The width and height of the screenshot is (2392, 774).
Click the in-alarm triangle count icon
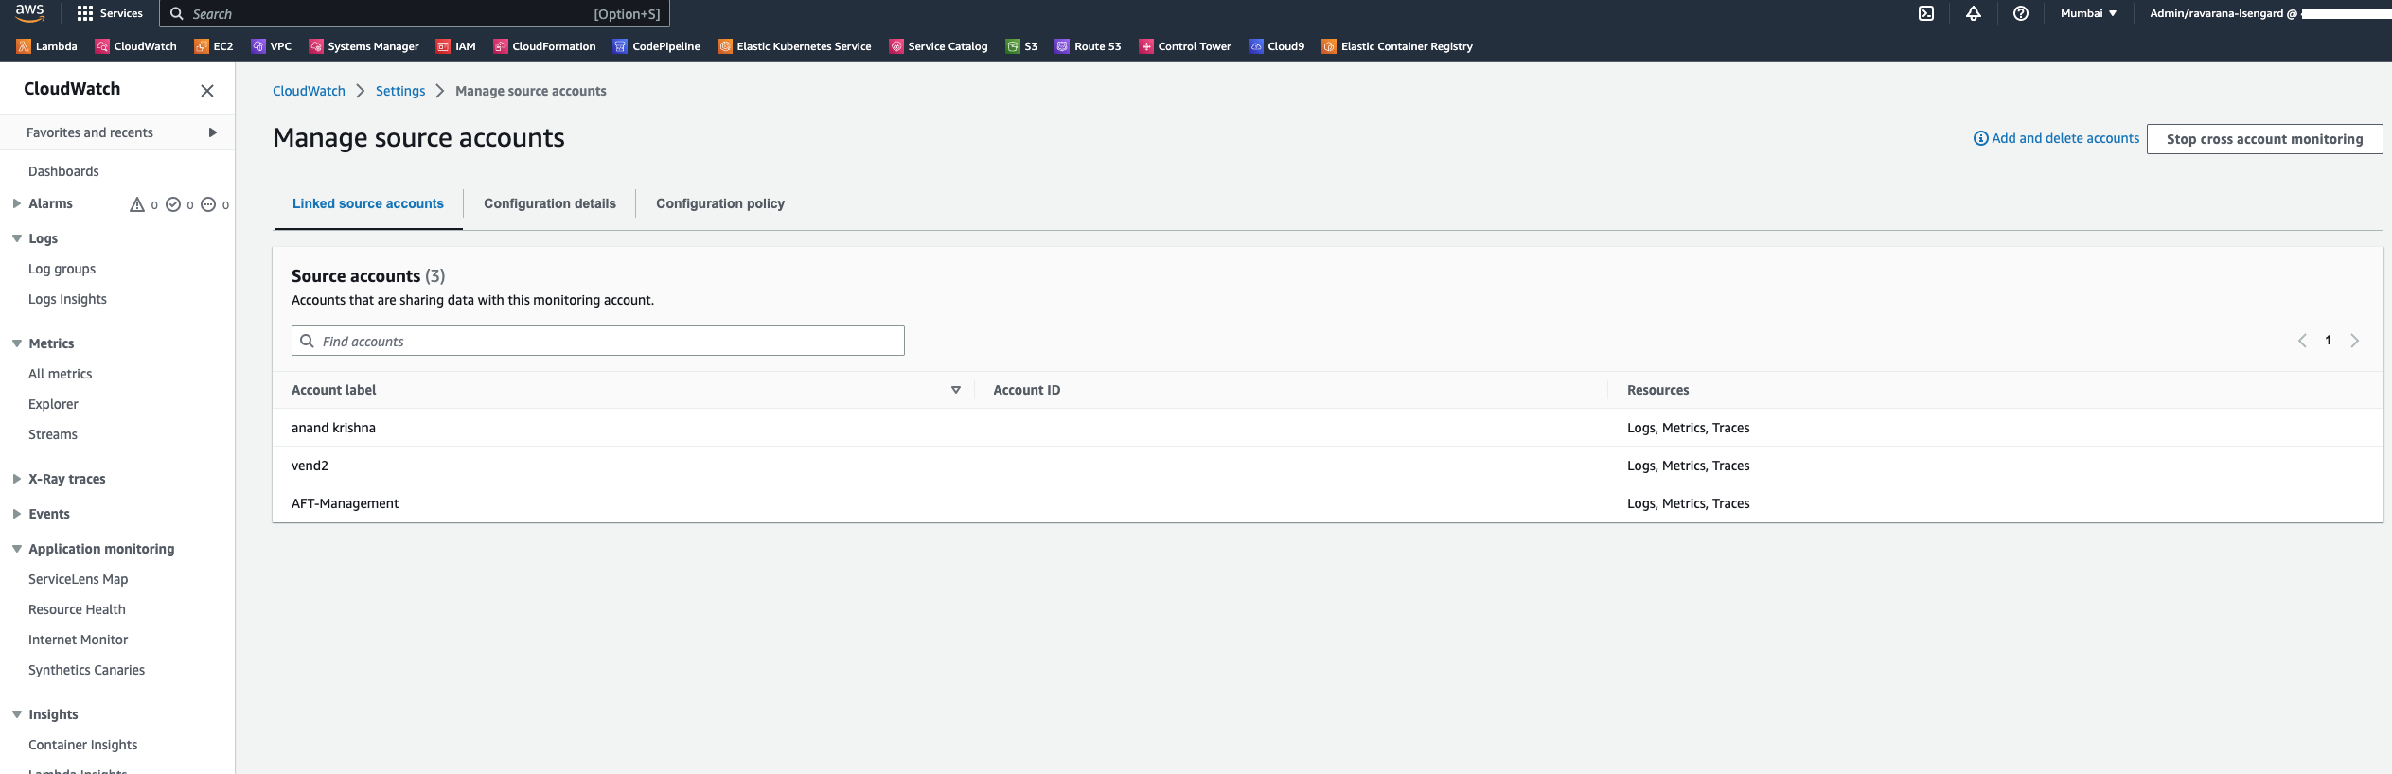click(x=137, y=204)
